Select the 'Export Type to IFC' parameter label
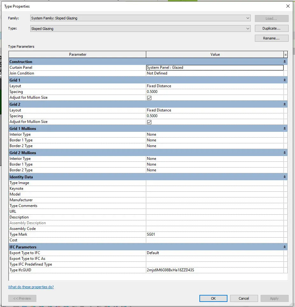 25,253
